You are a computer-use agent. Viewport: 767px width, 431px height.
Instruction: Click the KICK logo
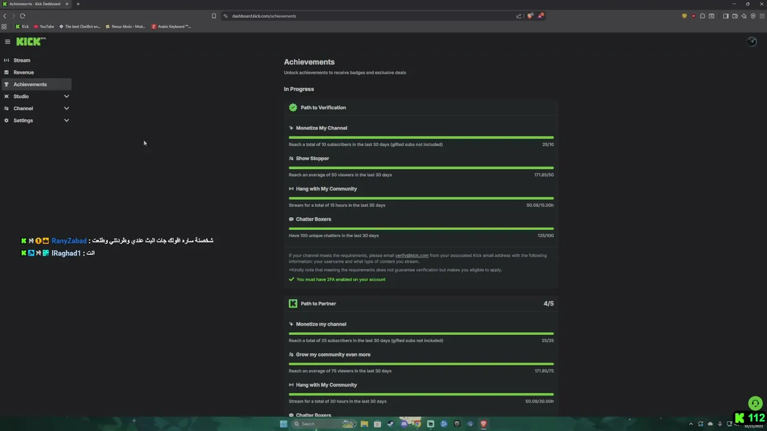point(31,41)
